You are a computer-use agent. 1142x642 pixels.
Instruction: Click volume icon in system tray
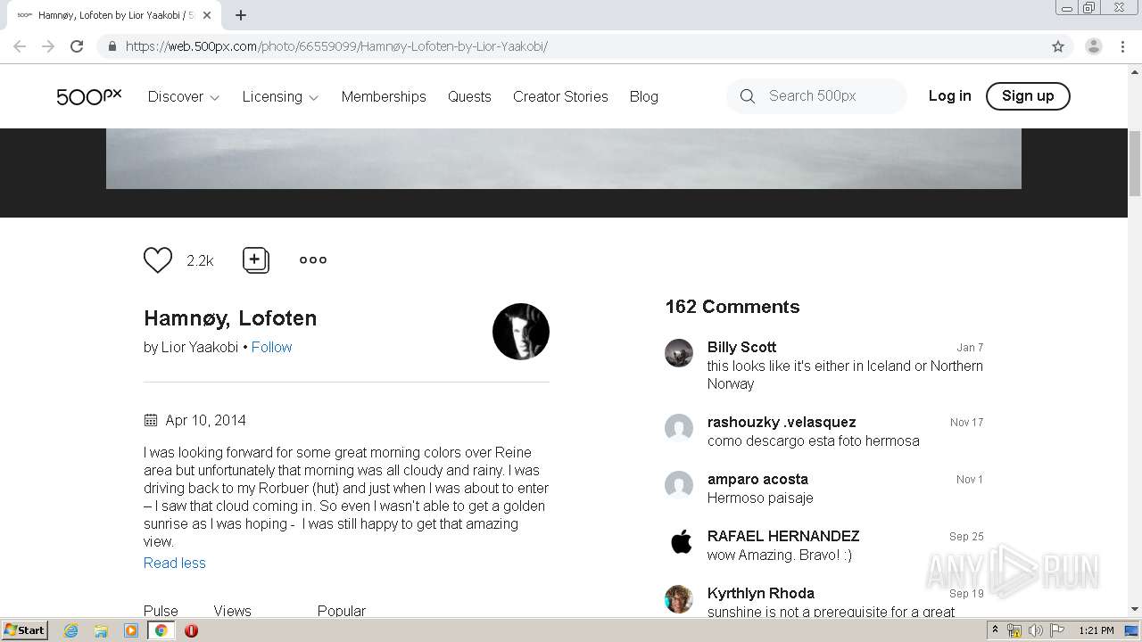click(x=1035, y=630)
